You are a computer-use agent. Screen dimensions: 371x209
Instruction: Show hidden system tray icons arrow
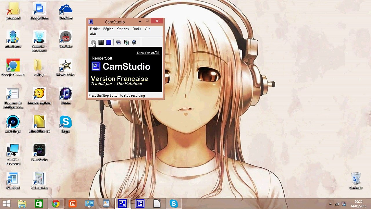[330, 204]
